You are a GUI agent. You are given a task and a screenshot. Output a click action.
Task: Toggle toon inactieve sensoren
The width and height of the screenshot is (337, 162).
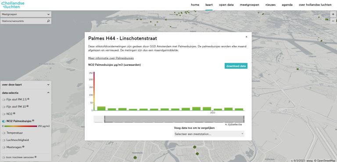tap(4, 157)
